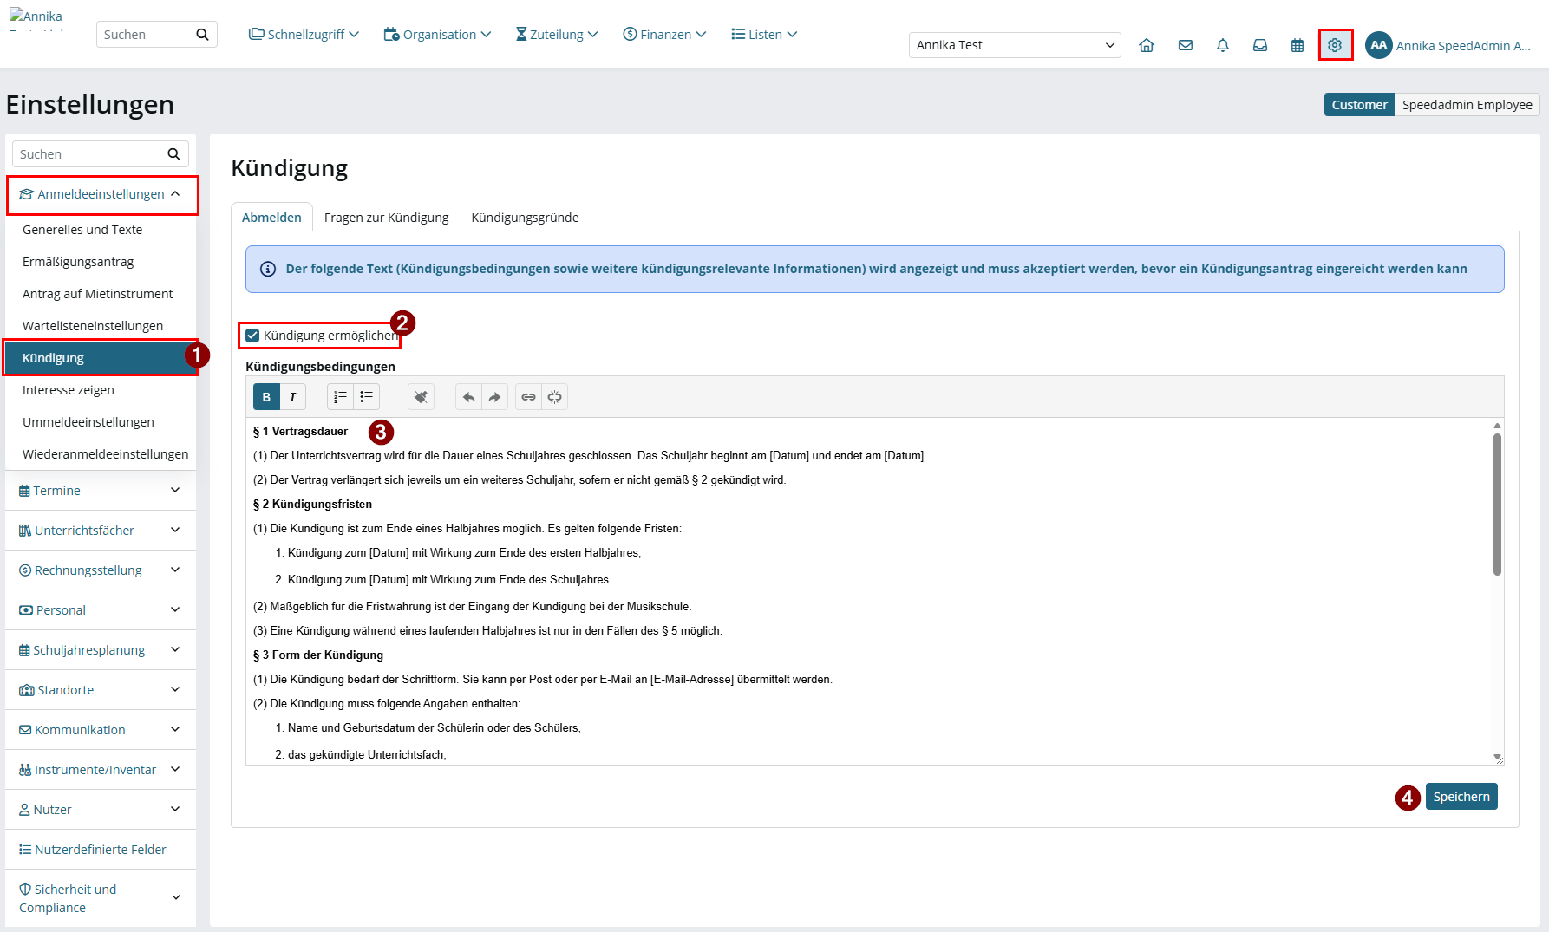Expand Unterrichtsfächer section
The image size is (1549, 932).
pos(101,531)
